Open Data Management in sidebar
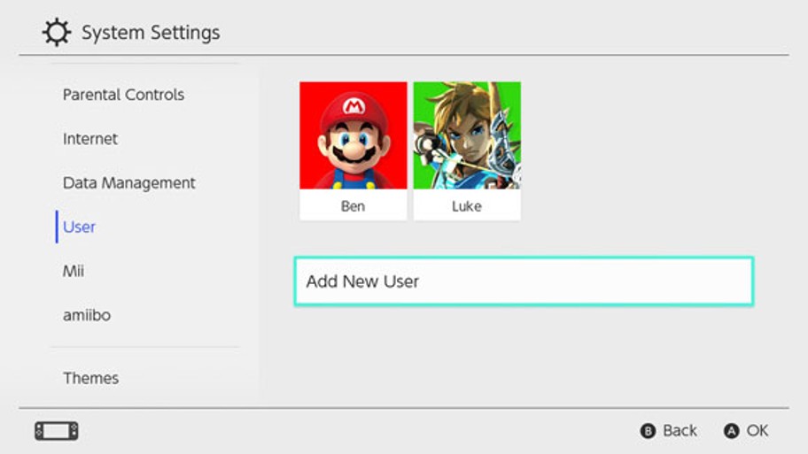808x454 pixels. point(129,183)
